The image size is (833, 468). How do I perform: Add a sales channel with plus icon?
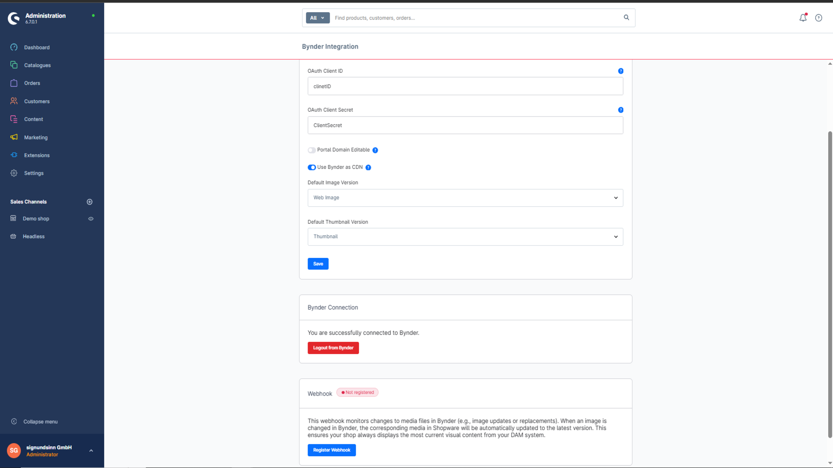click(x=90, y=202)
